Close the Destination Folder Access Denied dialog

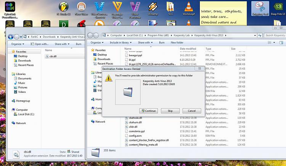199,68
